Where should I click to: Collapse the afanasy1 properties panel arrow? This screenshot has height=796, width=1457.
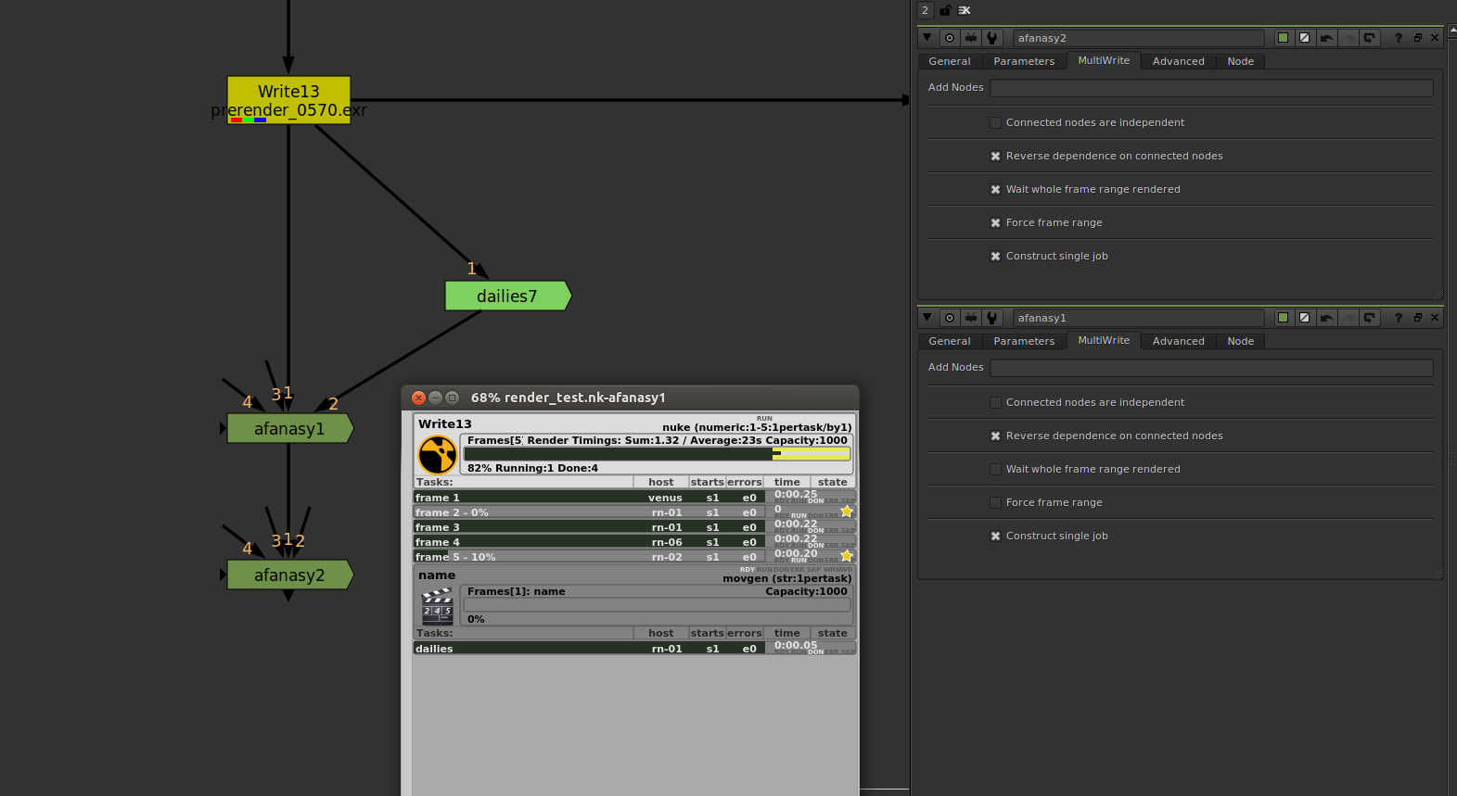927,318
